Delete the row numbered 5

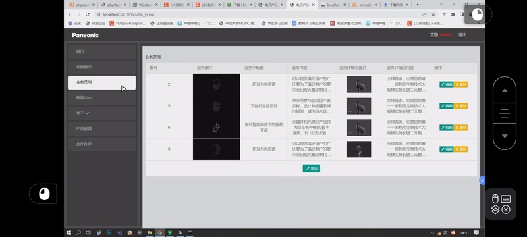(460, 106)
